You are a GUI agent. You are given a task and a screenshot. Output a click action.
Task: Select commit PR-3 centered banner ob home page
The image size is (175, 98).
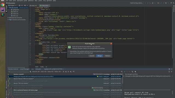click(65, 90)
